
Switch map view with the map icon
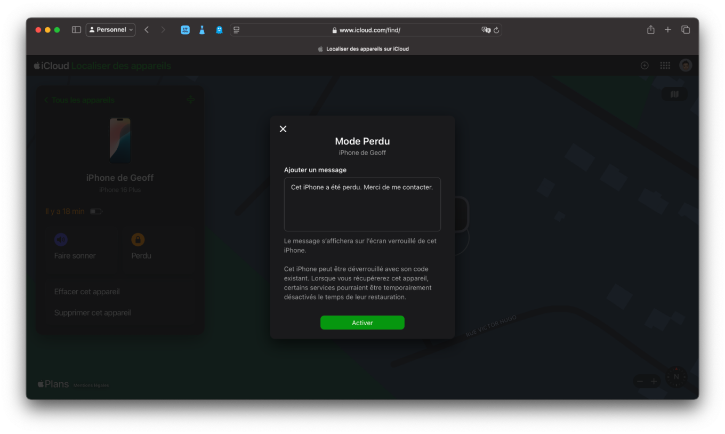click(674, 94)
